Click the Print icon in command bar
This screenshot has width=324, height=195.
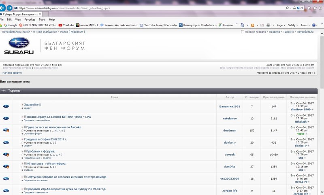point(268,25)
